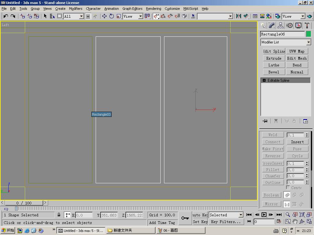Viewport: 314px width, 235px height.
Task: Click the Key Filters button
Action: (x=226, y=222)
